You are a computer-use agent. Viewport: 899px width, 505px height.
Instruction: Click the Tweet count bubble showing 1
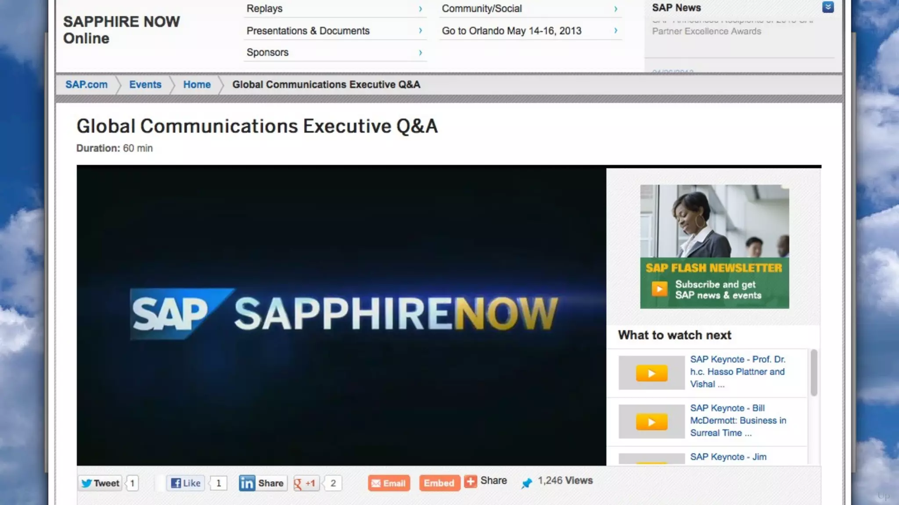coord(132,483)
